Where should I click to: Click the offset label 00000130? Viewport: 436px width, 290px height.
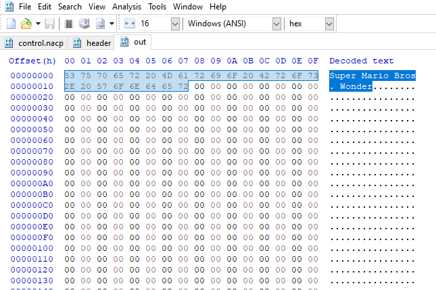[32, 281]
